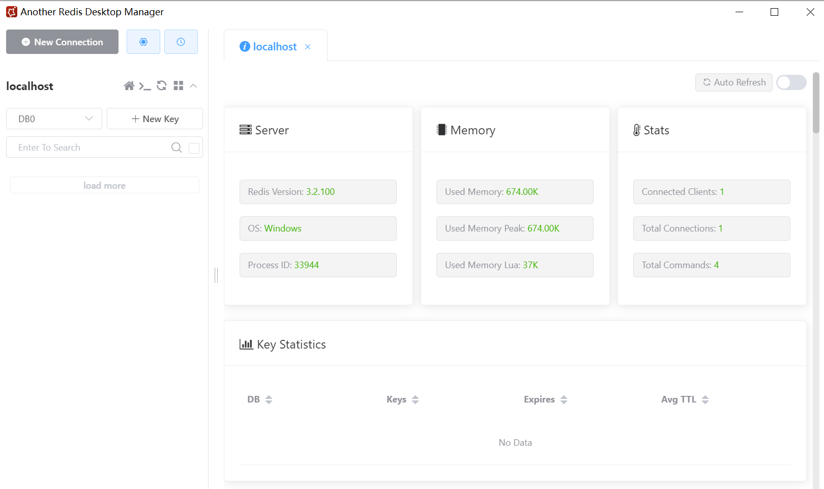Click the load more button
The height and width of the screenshot is (489, 824).
pos(105,185)
